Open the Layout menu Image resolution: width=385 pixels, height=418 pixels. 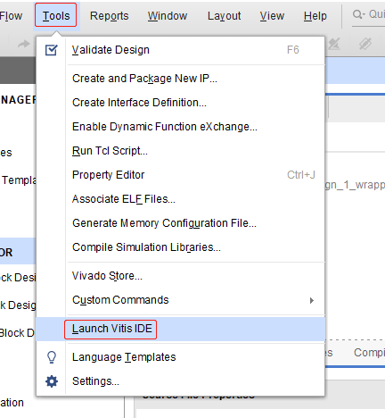point(224,15)
